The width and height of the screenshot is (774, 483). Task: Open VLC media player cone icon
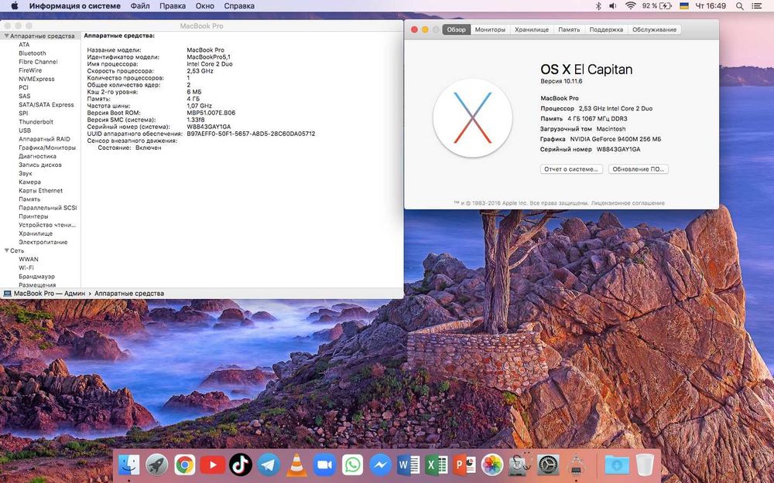click(296, 464)
